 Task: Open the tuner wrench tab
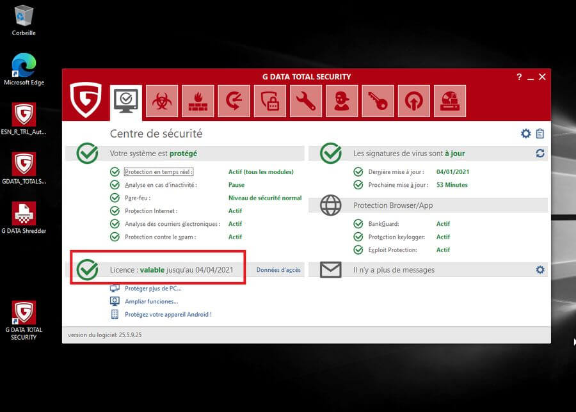click(x=306, y=101)
